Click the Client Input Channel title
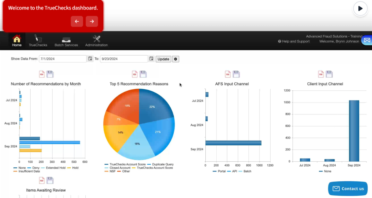Screen dimensions: 372x198 325,84
